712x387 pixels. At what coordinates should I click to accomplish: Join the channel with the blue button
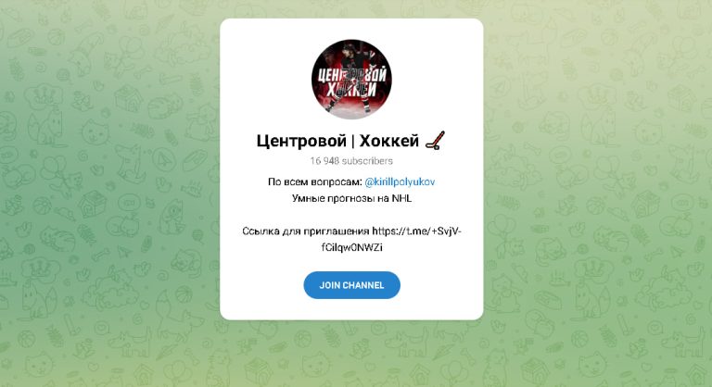[x=351, y=285]
